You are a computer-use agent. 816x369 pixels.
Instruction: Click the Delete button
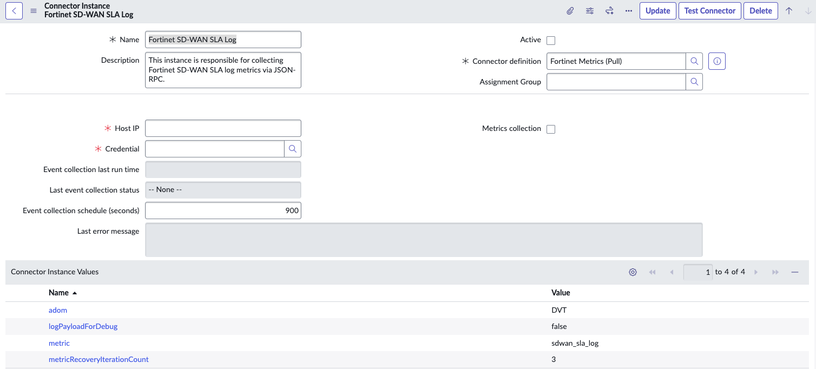(x=761, y=11)
